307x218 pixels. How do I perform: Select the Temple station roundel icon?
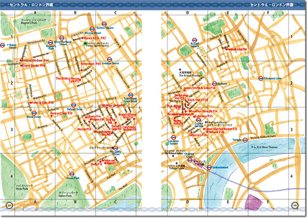click(245, 140)
